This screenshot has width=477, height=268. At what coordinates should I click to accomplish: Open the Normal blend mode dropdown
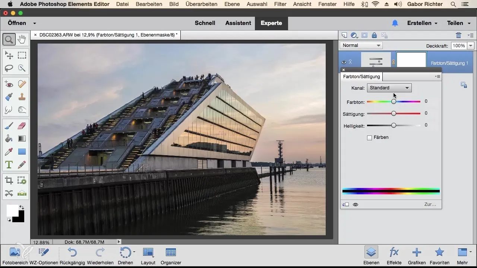(361, 45)
